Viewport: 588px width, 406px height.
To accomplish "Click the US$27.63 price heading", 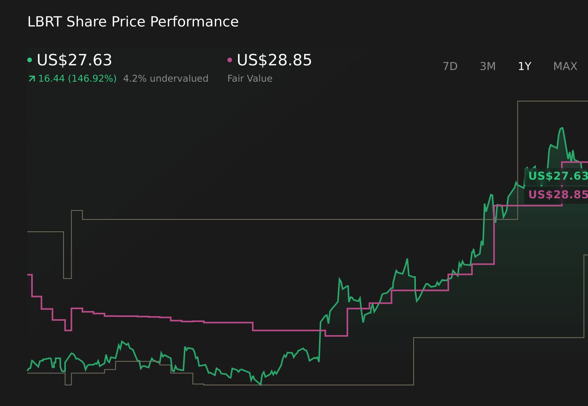I will (x=74, y=60).
